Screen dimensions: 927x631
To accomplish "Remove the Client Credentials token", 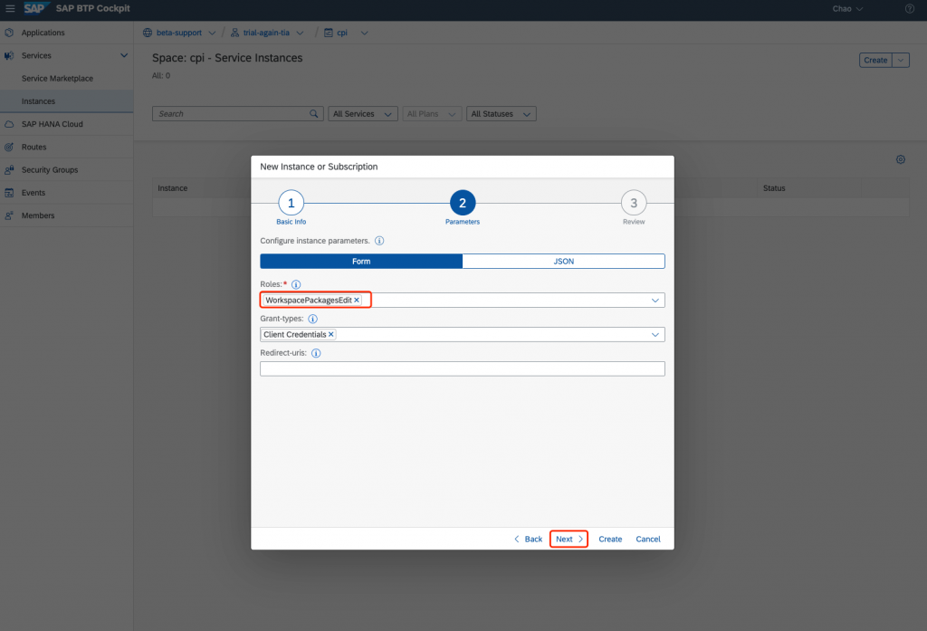I will 331,335.
